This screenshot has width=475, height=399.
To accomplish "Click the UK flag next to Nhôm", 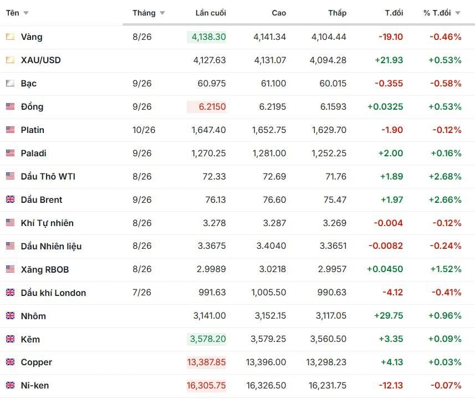I will tap(11, 316).
